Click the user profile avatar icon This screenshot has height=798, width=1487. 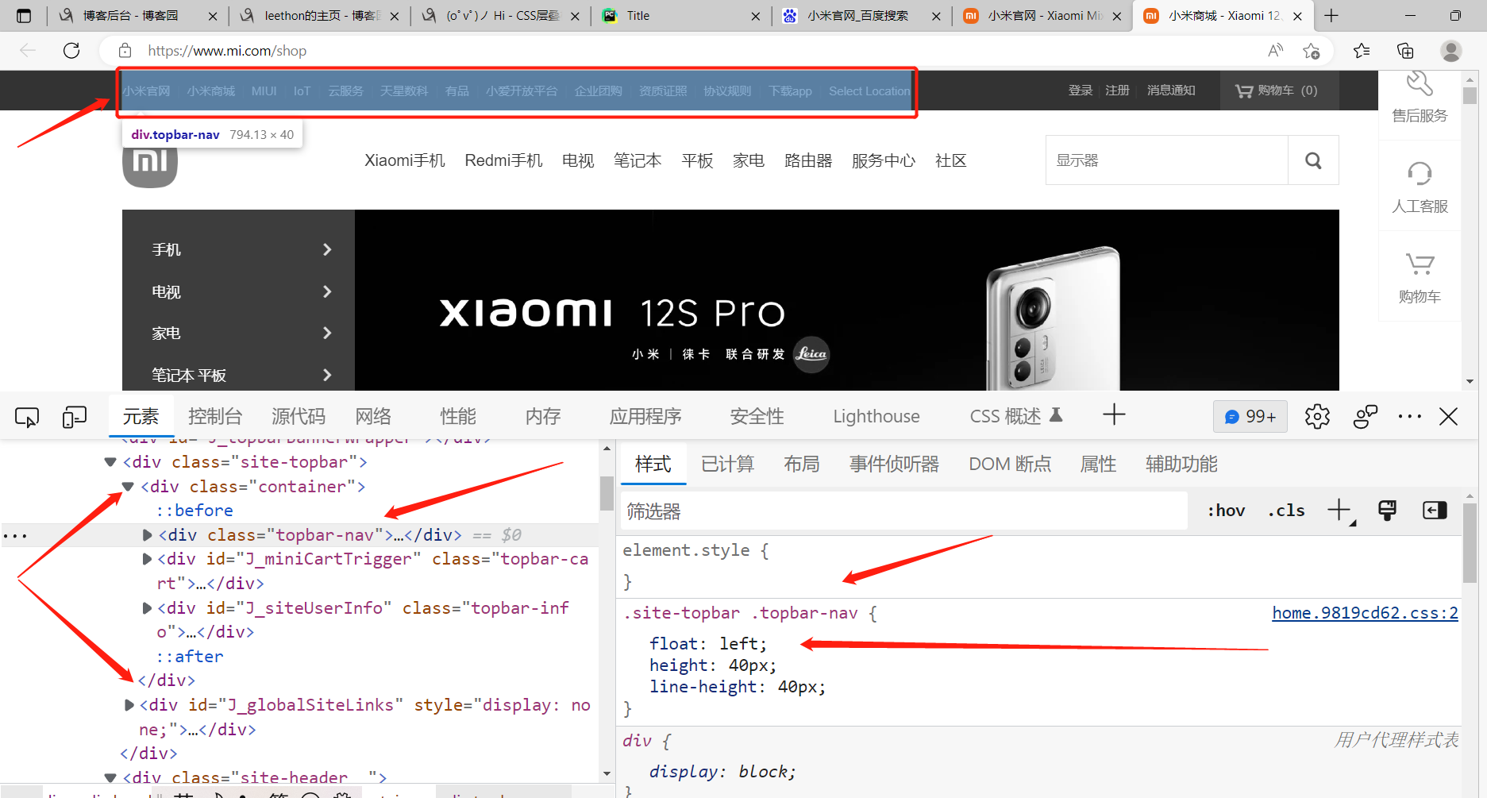tap(1451, 51)
